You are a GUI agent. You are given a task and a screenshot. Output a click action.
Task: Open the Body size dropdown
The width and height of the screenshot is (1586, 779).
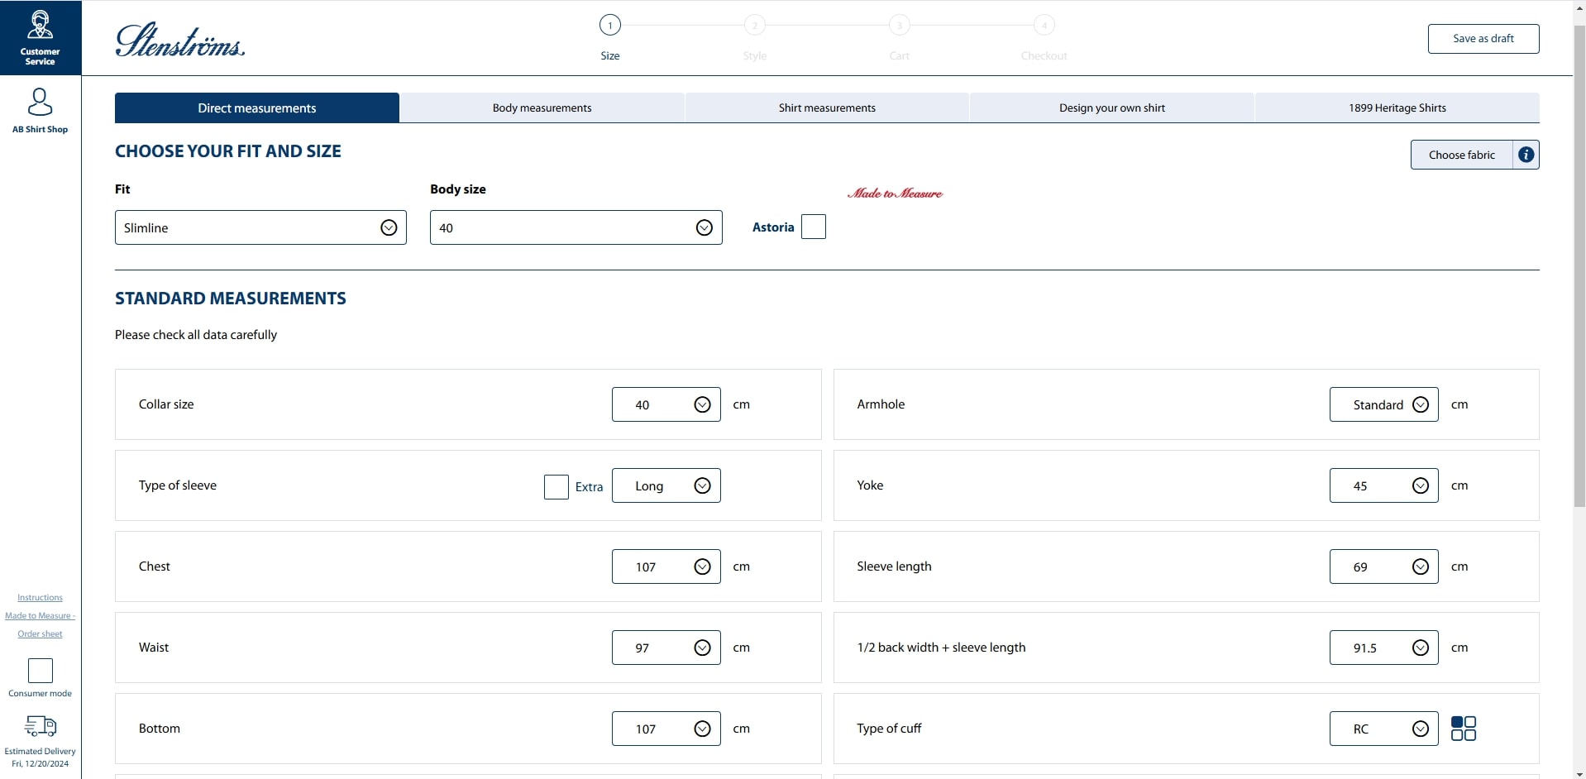click(576, 227)
